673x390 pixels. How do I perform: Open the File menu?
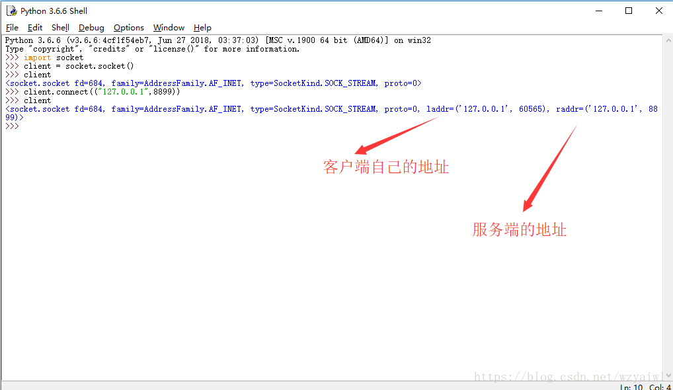pos(12,28)
